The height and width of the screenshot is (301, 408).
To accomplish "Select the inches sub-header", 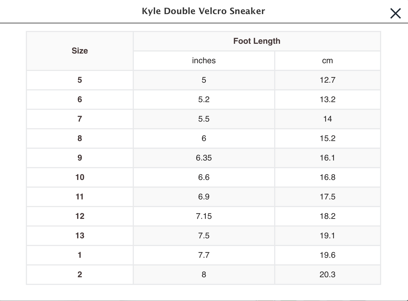I will pyautogui.click(x=204, y=61).
